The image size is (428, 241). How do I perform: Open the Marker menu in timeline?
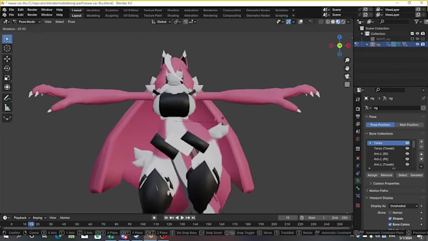[65, 218]
